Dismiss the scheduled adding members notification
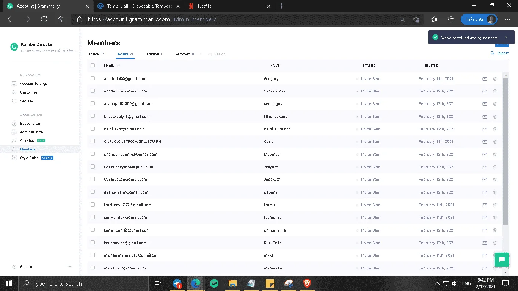 [x=506, y=38]
